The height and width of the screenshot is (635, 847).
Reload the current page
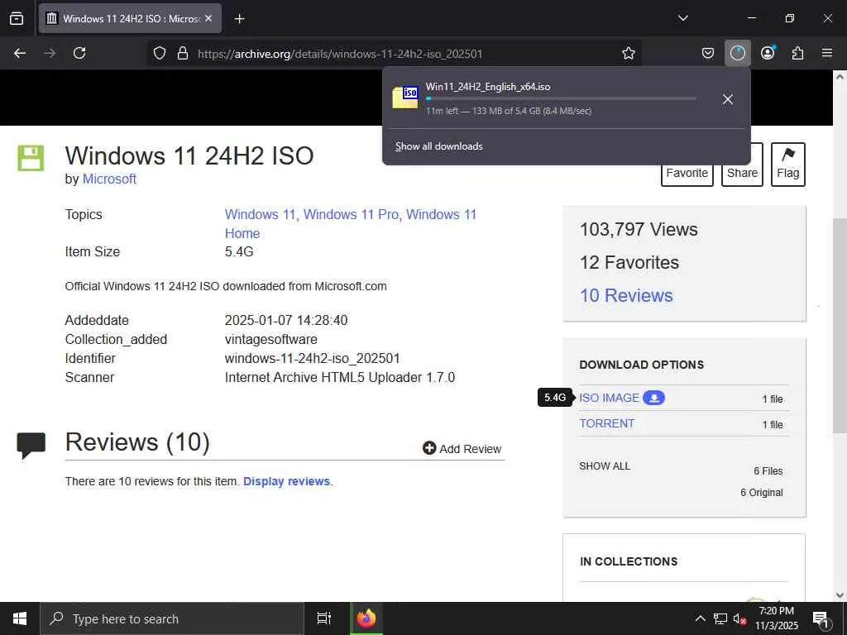[79, 53]
